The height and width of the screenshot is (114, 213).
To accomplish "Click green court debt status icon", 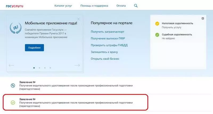I will click(157, 35).
